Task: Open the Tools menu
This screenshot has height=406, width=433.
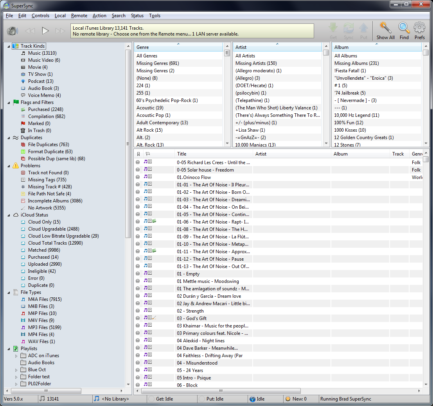Action: pos(155,16)
